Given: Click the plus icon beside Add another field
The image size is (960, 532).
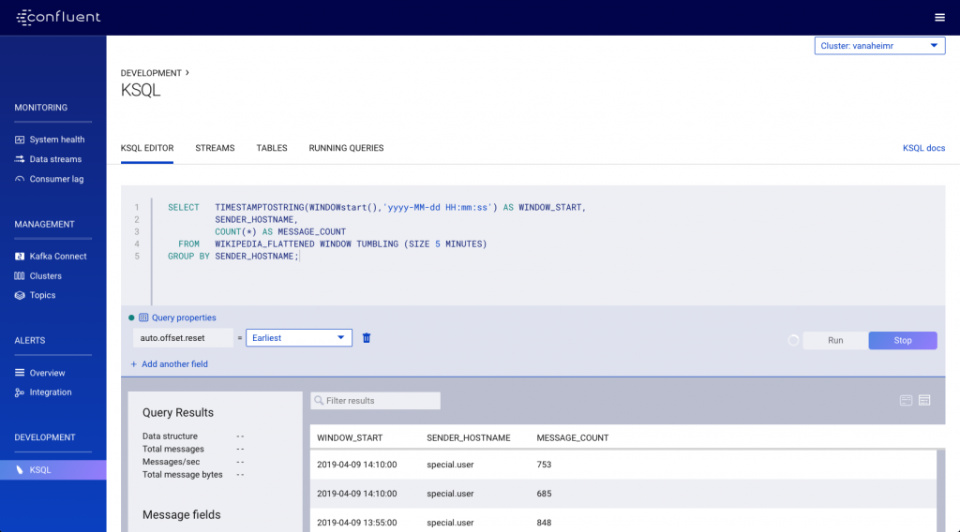Looking at the screenshot, I should 133,363.
